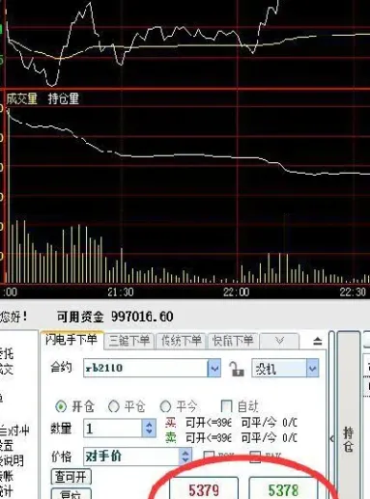The height and width of the screenshot is (499, 370).
Task: Click the 复位 reset button
Action: [x=71, y=494]
